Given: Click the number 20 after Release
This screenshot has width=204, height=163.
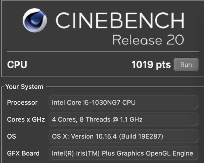Looking at the screenshot, I should pyautogui.click(x=175, y=40).
